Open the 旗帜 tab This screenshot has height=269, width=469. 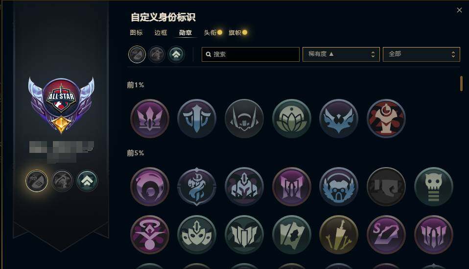pyautogui.click(x=235, y=32)
